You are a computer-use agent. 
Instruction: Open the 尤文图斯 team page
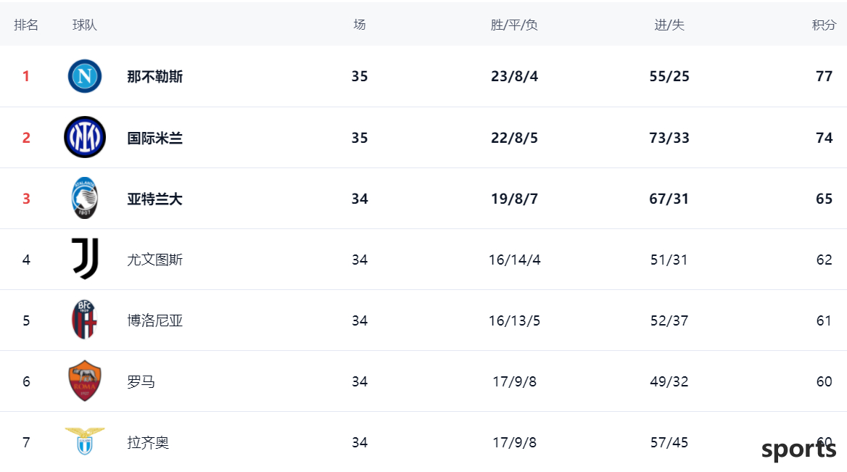tap(155, 260)
